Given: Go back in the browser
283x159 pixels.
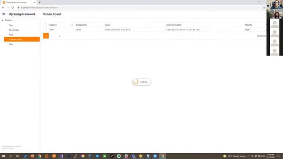Looking at the screenshot, I should (3, 8).
